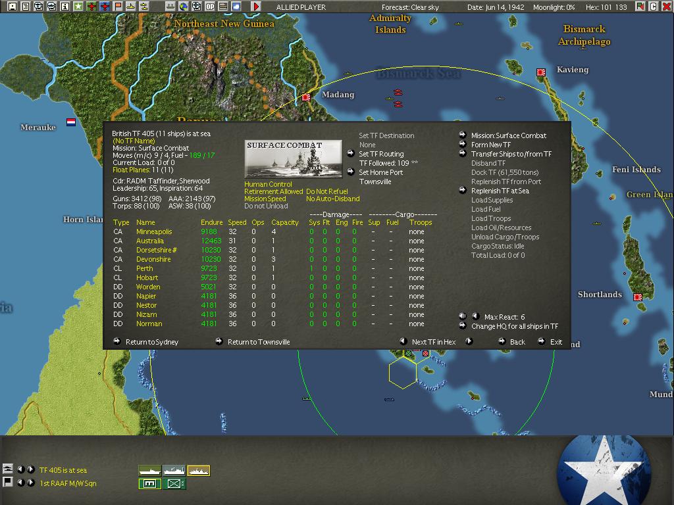This screenshot has height=505, width=674.
Task: Toggle Do not Unload setting
Action: click(x=266, y=206)
